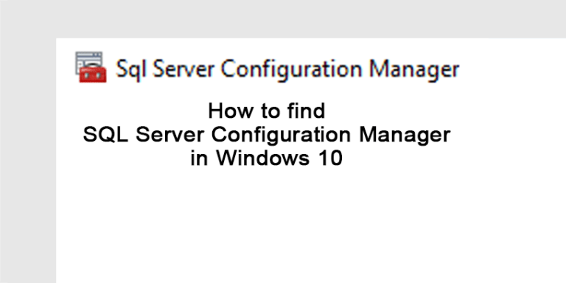Click the word "How" in the caption
Screen dimensions: 566x283
(228, 111)
